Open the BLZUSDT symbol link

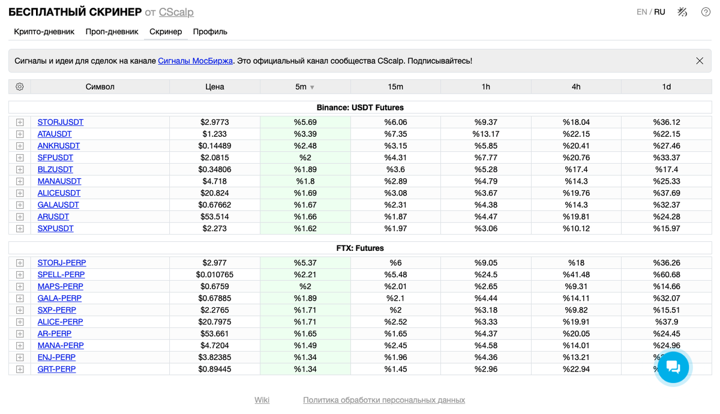tap(55, 170)
